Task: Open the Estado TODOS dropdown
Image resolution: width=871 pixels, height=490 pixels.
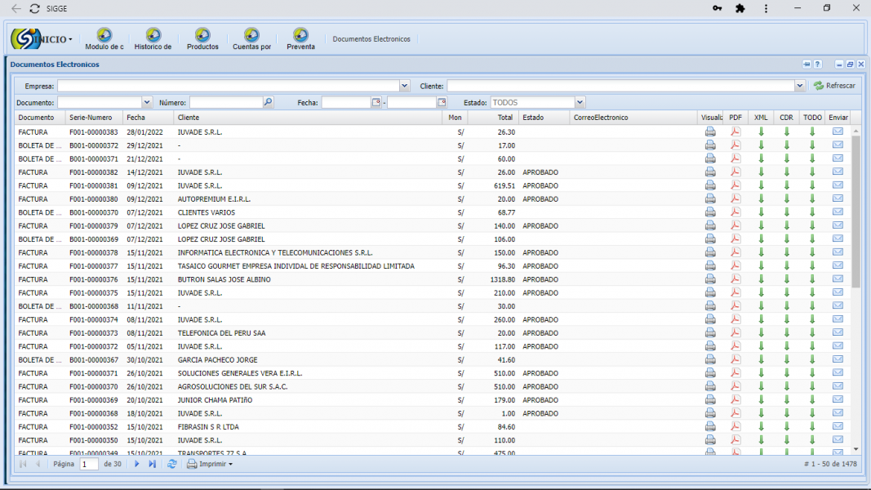Action: pos(580,103)
